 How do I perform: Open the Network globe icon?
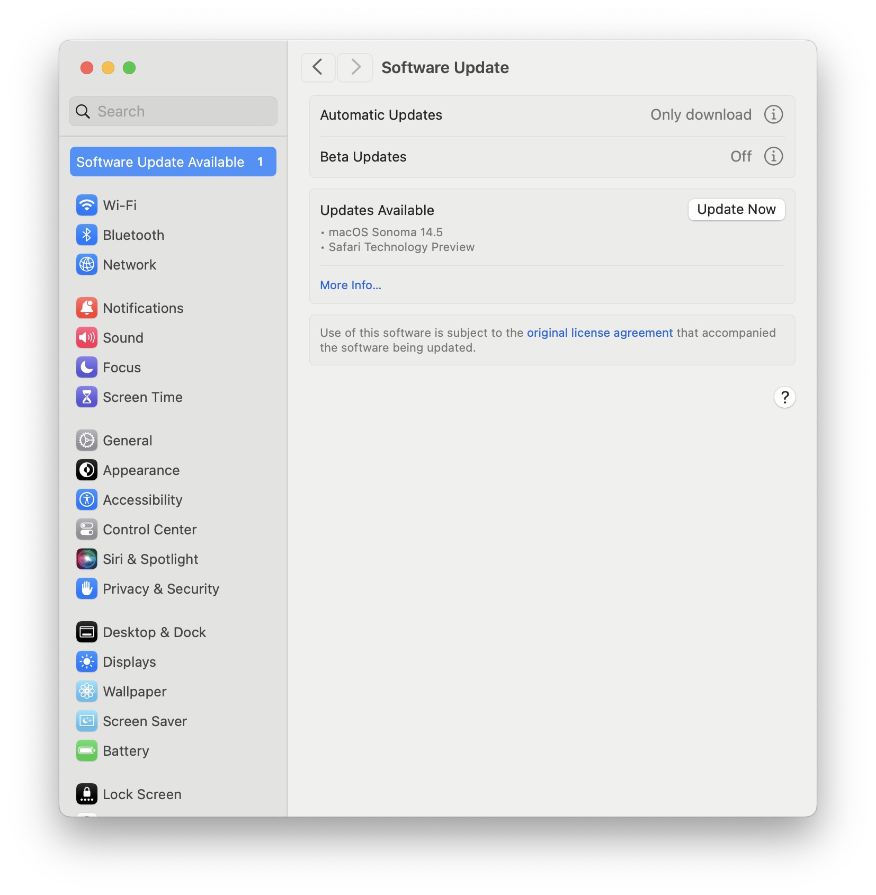(x=86, y=265)
